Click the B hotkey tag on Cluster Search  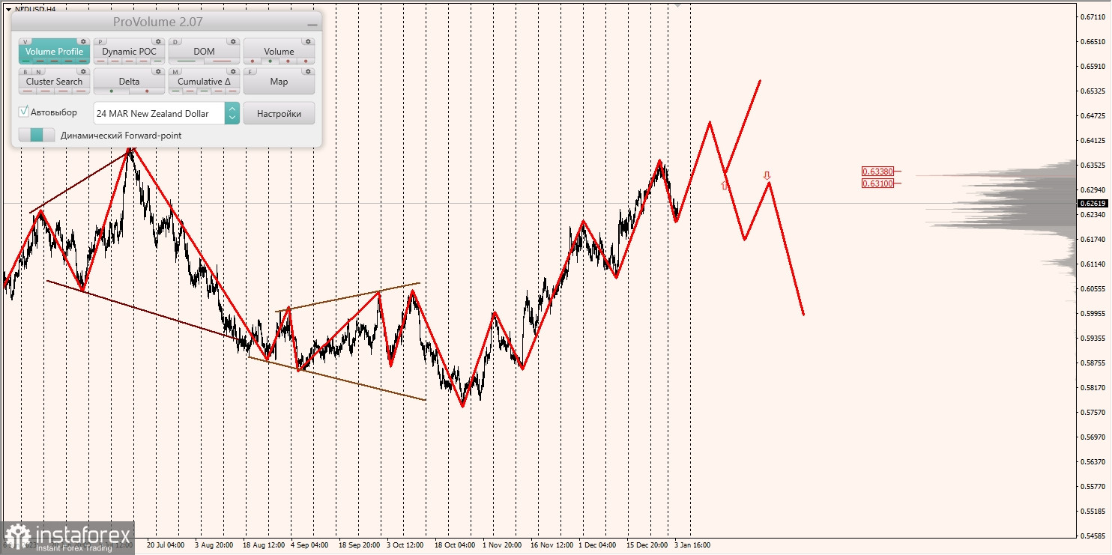coord(25,72)
